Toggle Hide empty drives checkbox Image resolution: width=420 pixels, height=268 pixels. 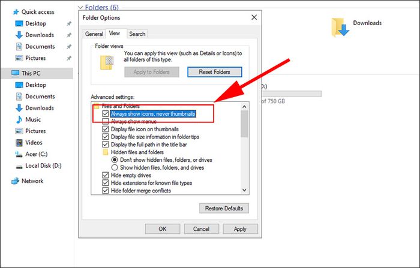106,175
